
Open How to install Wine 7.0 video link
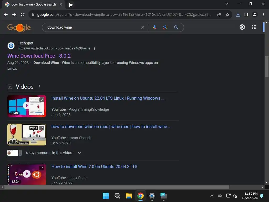coord(94,166)
